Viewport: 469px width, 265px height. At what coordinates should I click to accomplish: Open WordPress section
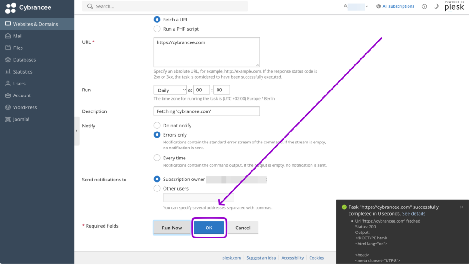click(x=37, y=107)
